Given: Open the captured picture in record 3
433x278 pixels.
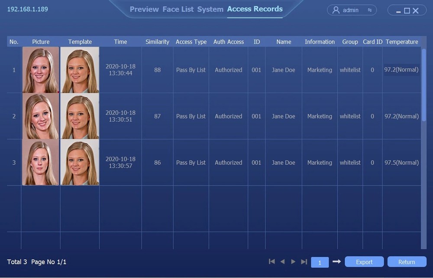Looking at the screenshot, I should point(41,162).
